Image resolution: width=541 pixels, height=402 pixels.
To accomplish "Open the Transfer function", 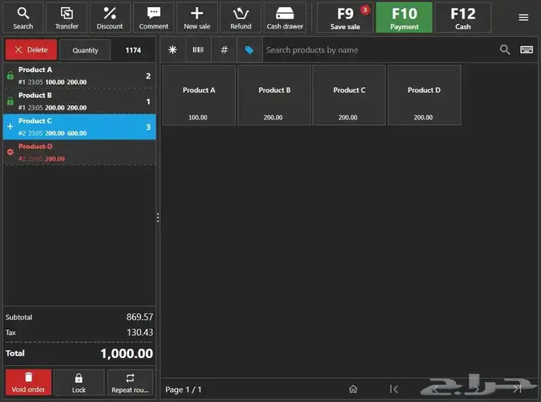I will 66,17.
